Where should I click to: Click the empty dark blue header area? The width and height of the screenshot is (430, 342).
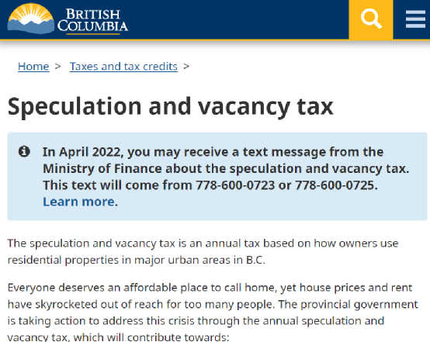pyautogui.click(x=238, y=19)
